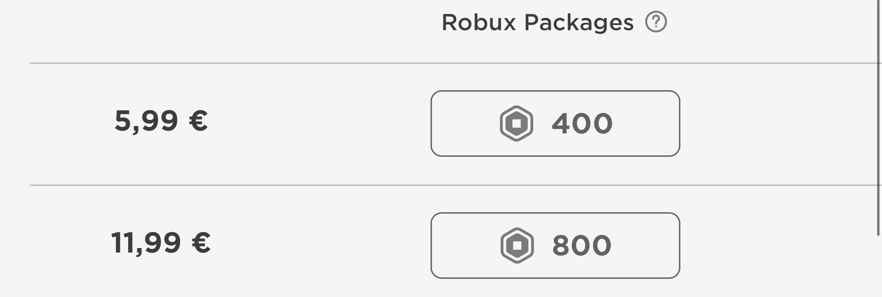Click the digits 5,99 in first row
The height and width of the screenshot is (297, 882).
coord(146,121)
